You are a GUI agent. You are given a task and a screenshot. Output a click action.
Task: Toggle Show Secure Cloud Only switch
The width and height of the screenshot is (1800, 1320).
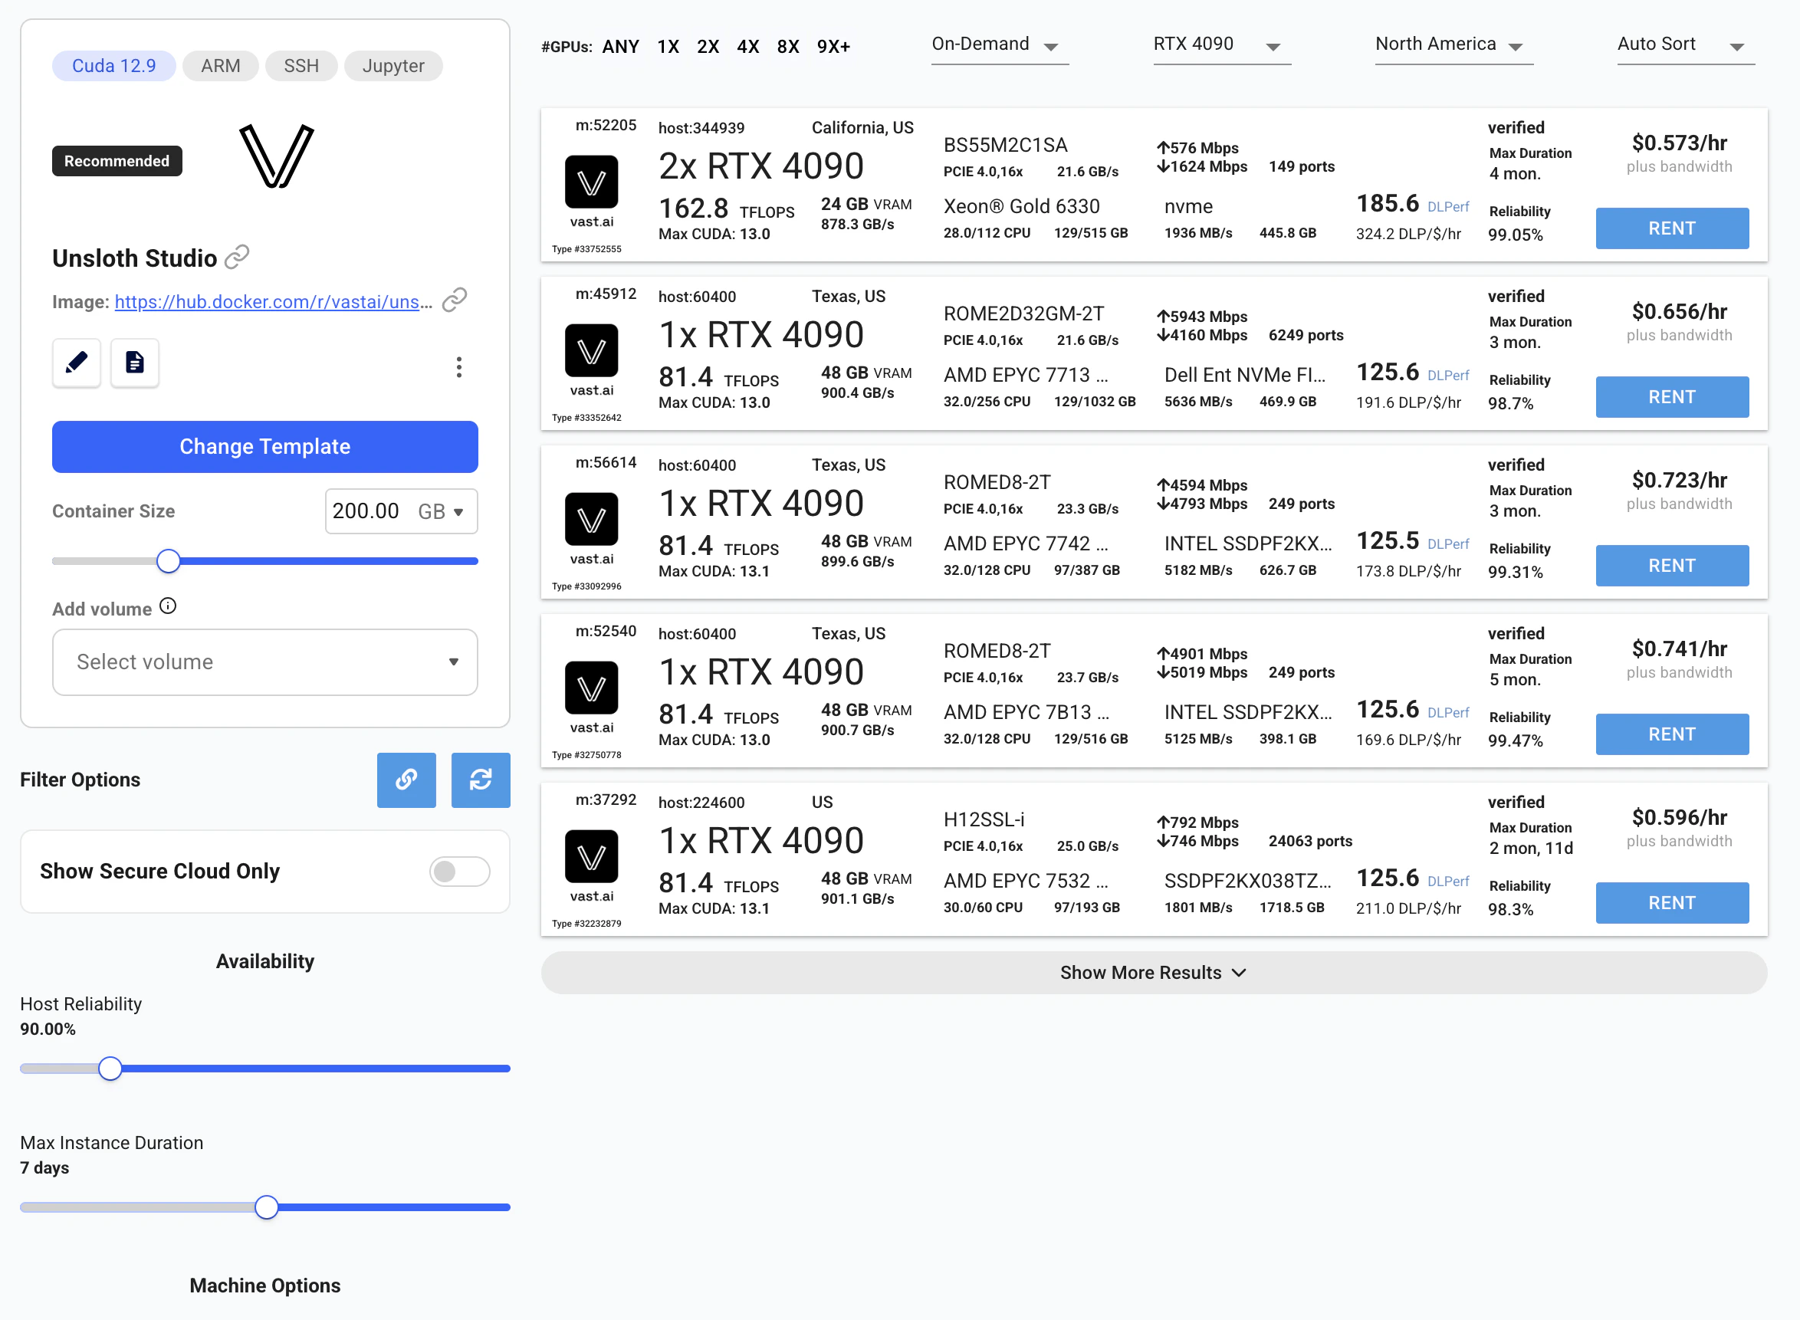point(459,871)
